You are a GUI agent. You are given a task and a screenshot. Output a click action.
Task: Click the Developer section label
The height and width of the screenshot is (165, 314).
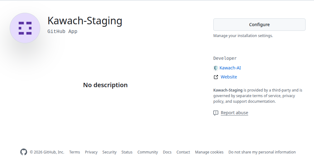[225, 58]
